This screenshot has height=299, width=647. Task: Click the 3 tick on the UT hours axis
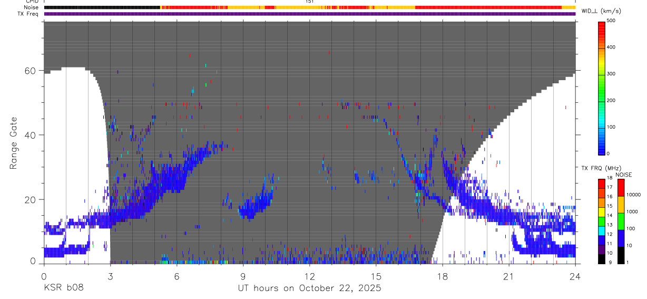click(x=110, y=276)
